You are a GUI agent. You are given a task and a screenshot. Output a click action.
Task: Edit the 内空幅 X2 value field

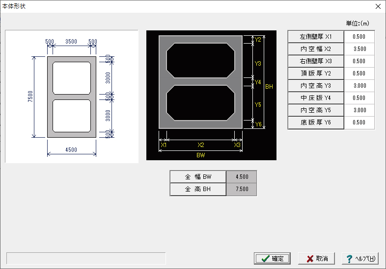coord(359,49)
